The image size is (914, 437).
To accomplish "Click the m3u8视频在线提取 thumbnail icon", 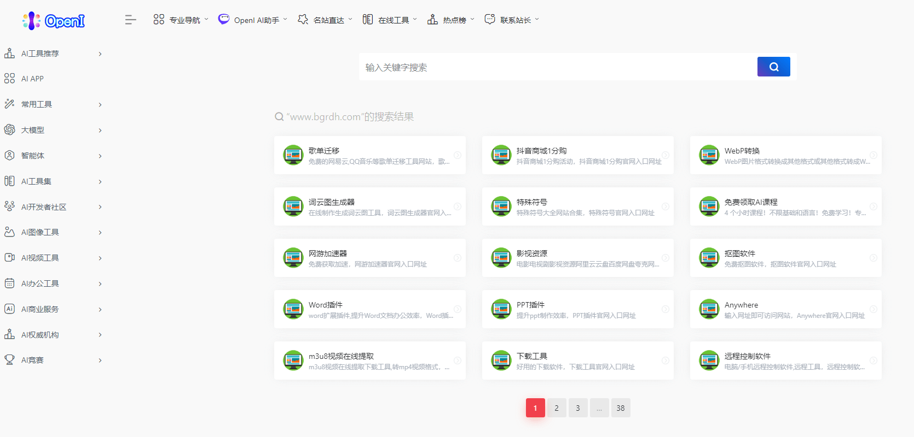I will [293, 361].
